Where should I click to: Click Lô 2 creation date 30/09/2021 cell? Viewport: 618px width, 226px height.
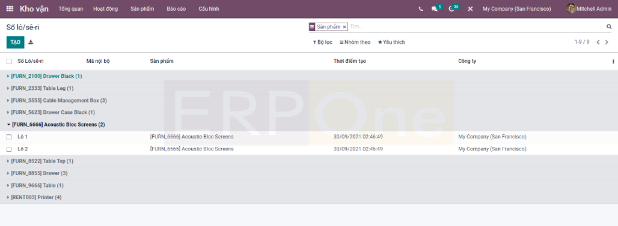point(358,149)
